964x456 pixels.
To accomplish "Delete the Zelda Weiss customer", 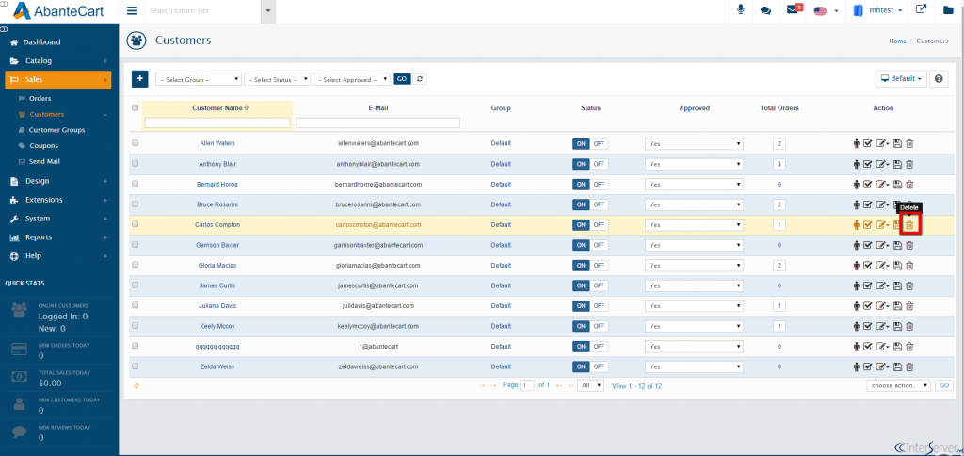I will (909, 366).
